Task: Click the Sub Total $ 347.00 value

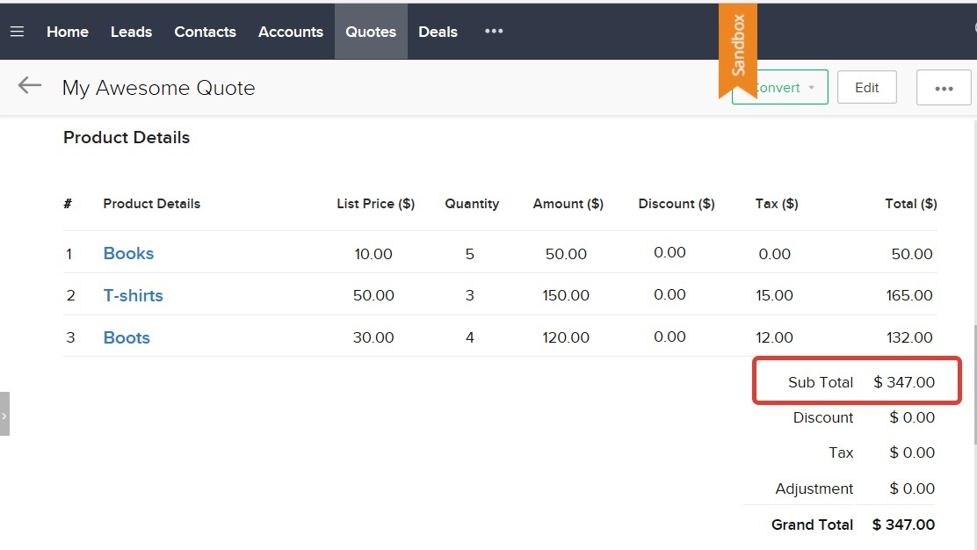Action: (904, 382)
